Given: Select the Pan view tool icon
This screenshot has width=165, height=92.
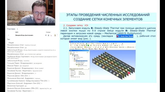Looking at the screenshot, I should click(96, 45).
